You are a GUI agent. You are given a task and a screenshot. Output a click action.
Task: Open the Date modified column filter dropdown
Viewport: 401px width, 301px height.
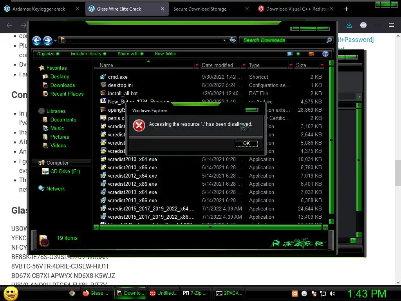244,65
